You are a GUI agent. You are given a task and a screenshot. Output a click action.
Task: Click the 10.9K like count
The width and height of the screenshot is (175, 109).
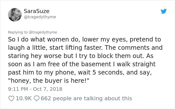click(24, 98)
